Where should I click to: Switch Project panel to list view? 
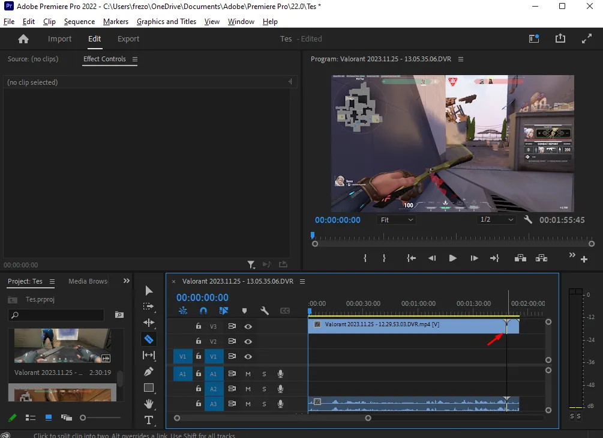31,418
